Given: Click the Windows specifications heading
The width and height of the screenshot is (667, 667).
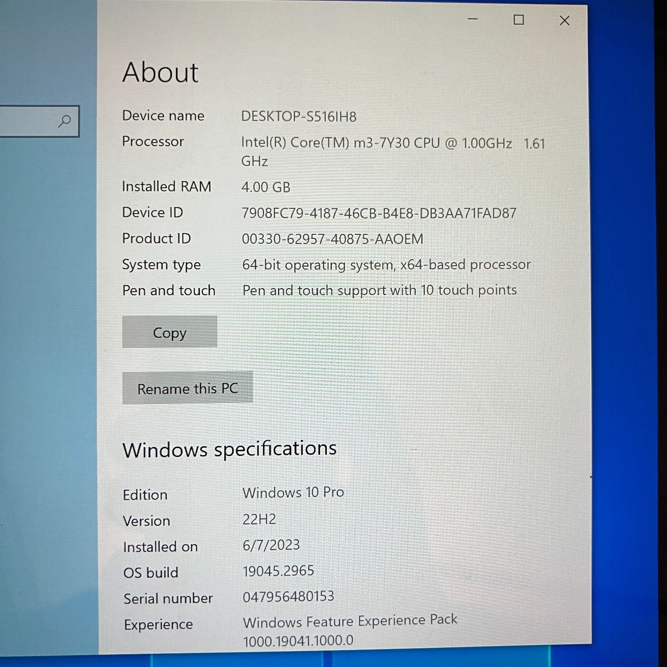Looking at the screenshot, I should pyautogui.click(x=230, y=450).
